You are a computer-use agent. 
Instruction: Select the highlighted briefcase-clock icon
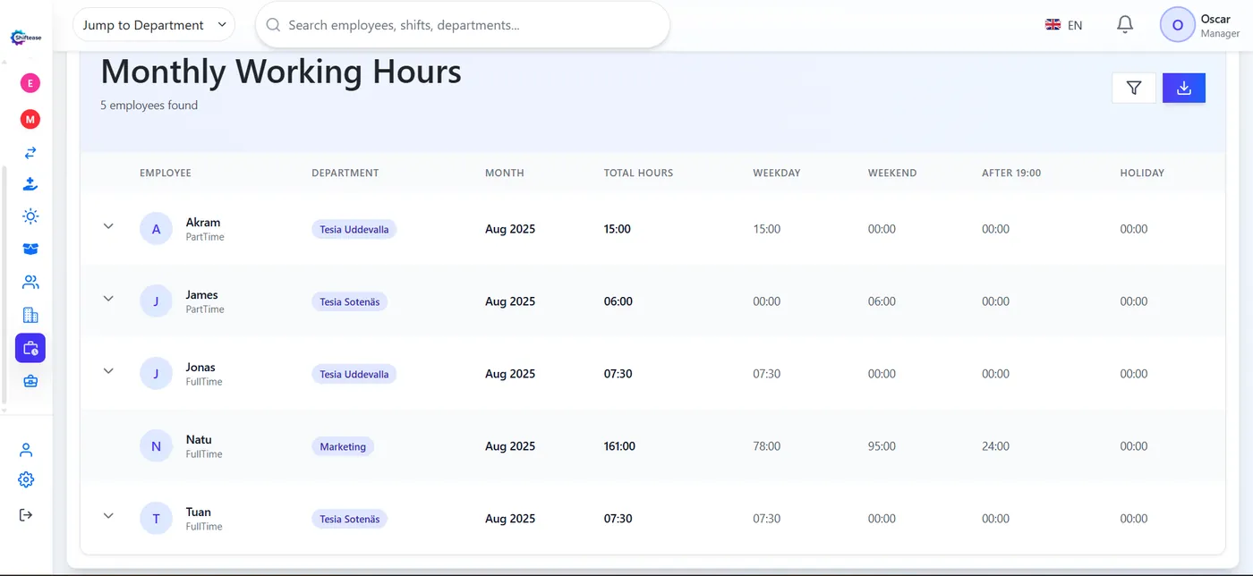[30, 348]
